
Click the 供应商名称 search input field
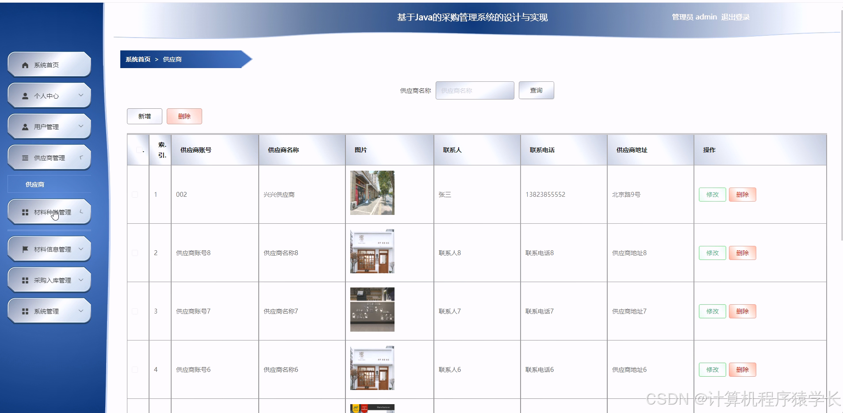pos(475,90)
